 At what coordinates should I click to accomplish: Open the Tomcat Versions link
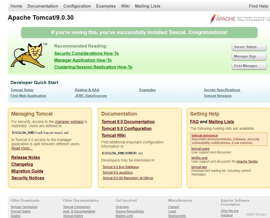(218, 96)
